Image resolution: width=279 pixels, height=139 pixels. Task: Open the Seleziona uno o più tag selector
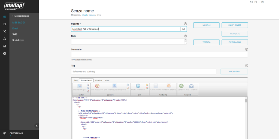pyautogui.click(x=144, y=72)
